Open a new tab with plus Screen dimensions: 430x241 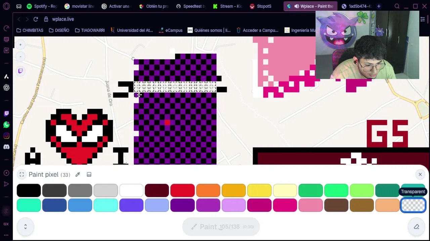coord(379,6)
